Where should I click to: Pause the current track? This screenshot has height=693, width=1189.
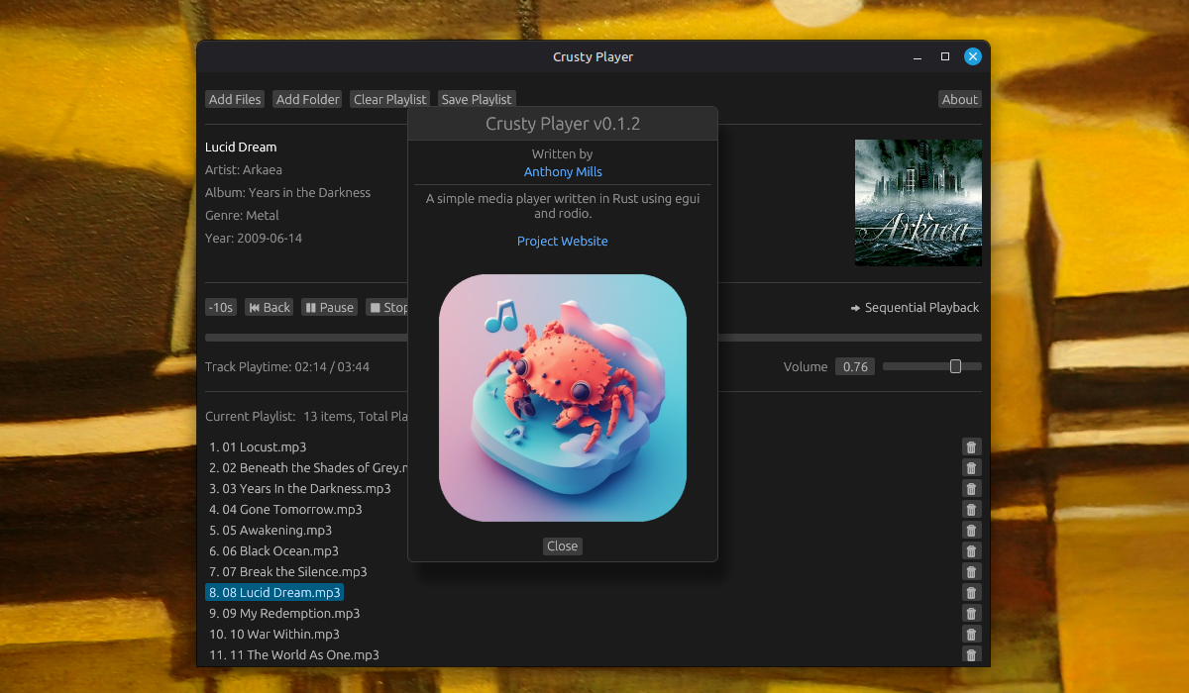[x=329, y=308]
